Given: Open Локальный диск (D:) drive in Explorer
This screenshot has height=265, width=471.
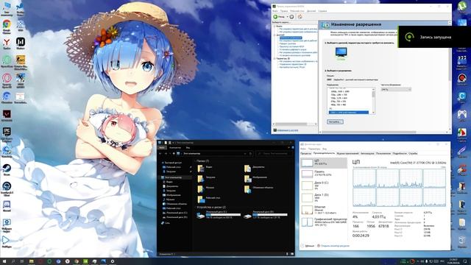Looking at the screenshot, I should click(x=266, y=214).
